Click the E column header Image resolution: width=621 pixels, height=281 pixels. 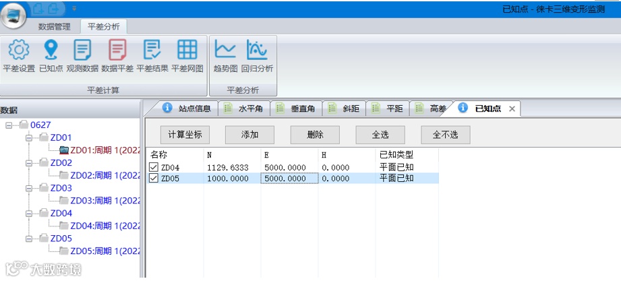pyautogui.click(x=289, y=155)
